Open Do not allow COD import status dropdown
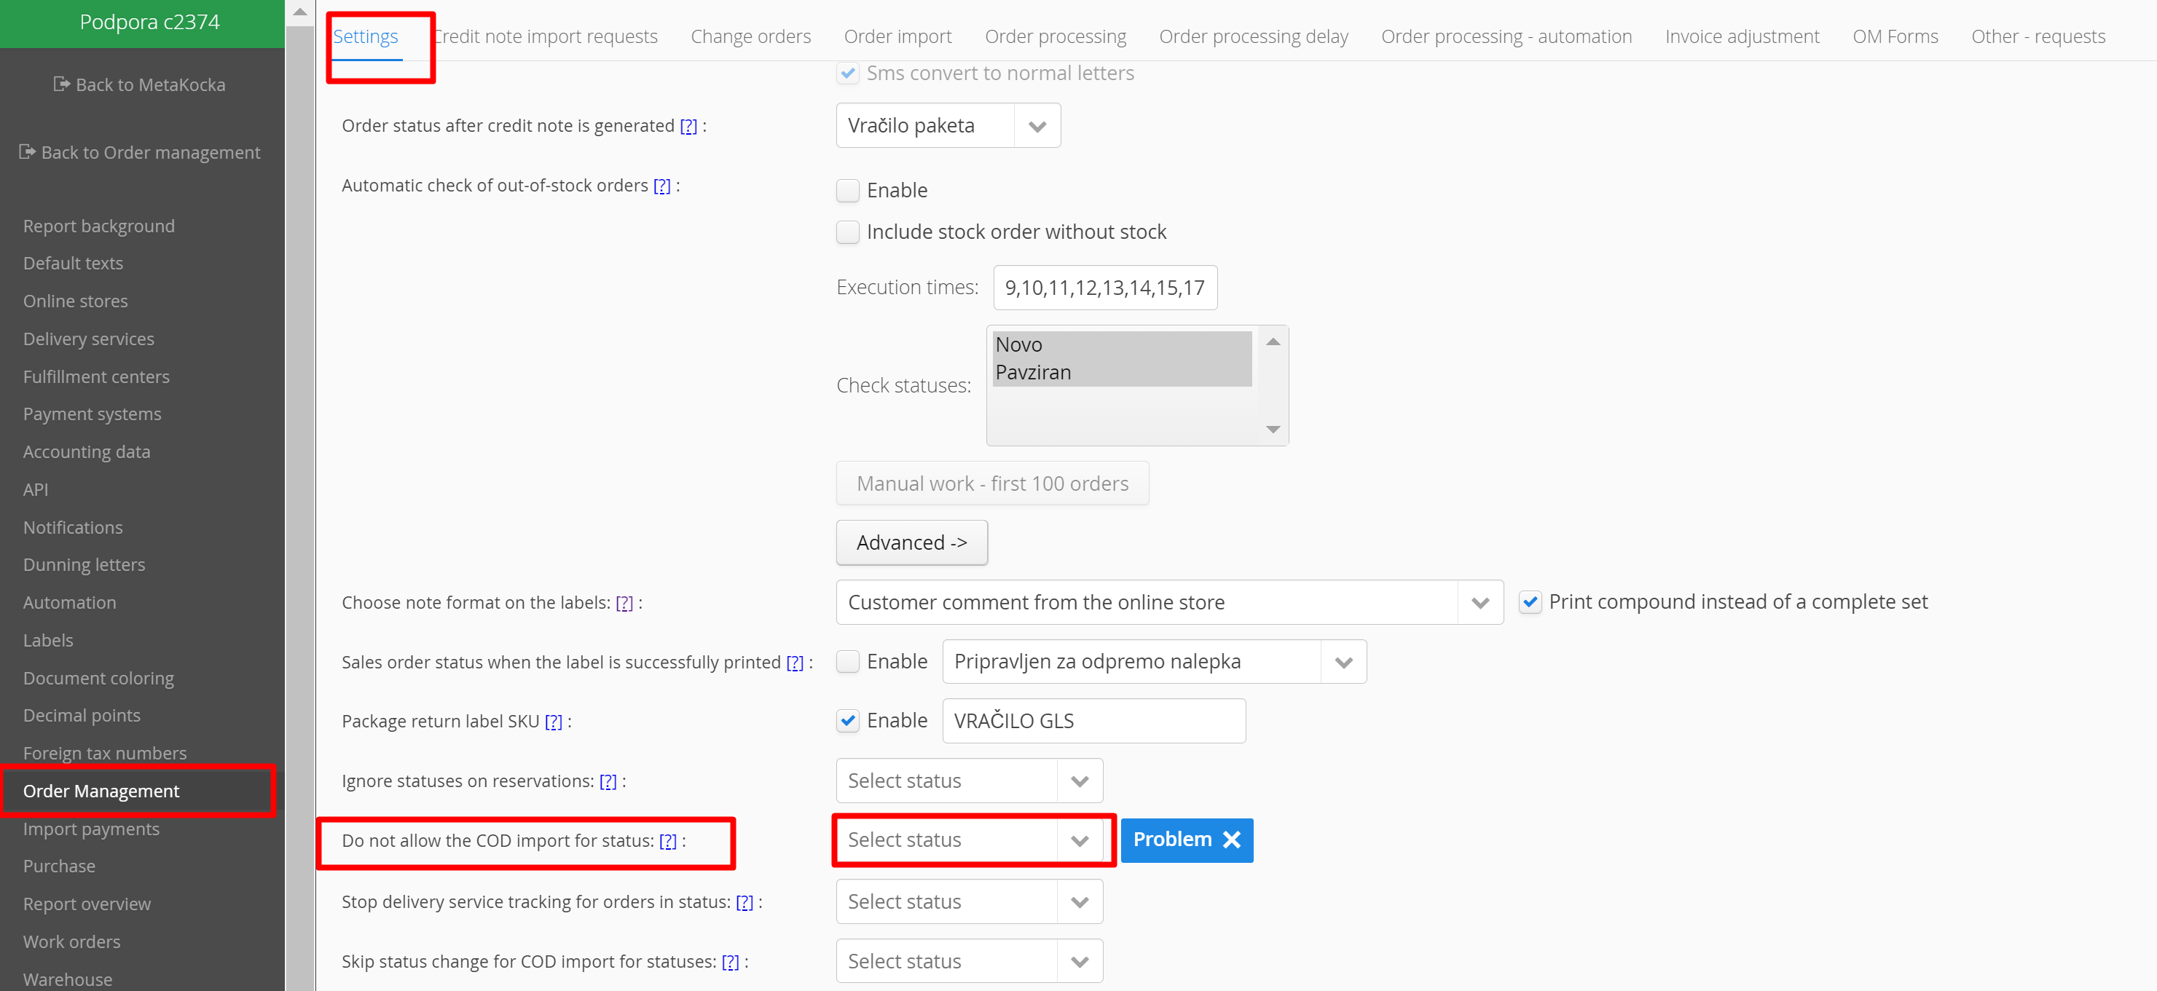The height and width of the screenshot is (991, 2157). pyautogui.click(x=1078, y=840)
